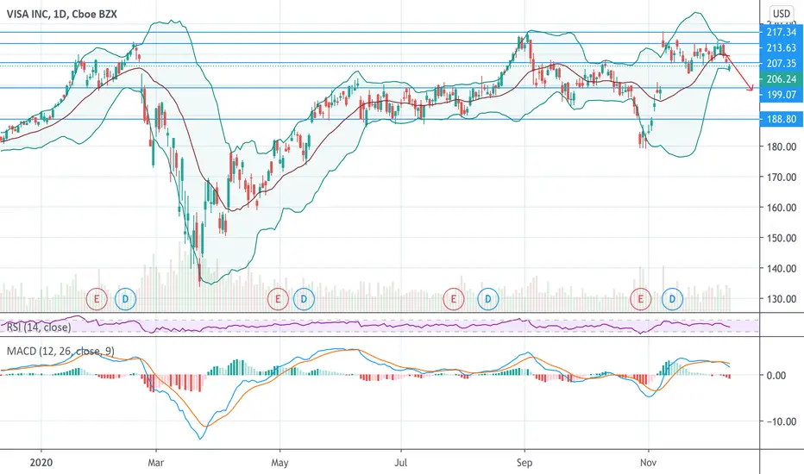Open the USD currency selector

pos(781,14)
